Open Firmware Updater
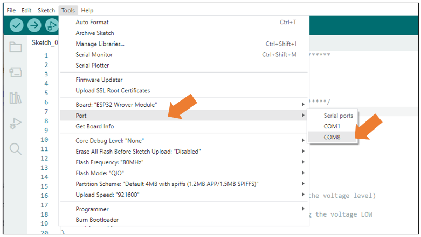 point(184,80)
